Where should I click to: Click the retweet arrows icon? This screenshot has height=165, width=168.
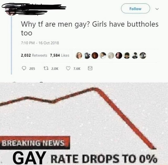pos(46,68)
